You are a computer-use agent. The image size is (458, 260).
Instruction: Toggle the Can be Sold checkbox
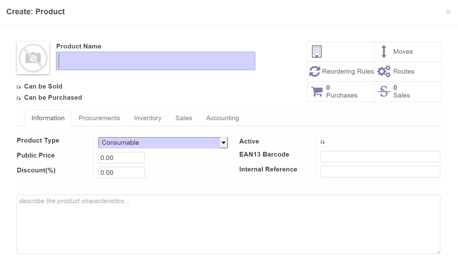coord(19,87)
